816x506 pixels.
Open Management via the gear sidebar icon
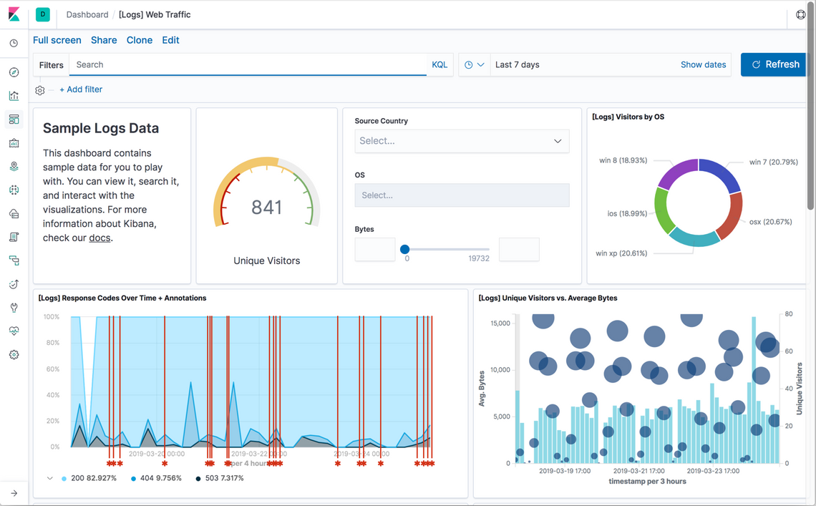click(x=14, y=354)
